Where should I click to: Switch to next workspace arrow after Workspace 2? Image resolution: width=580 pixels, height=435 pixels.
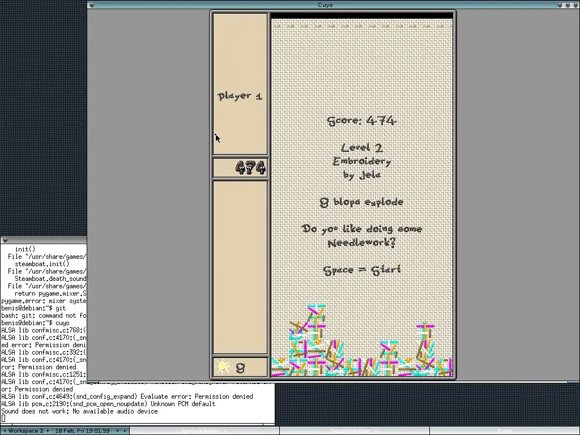[48, 431]
